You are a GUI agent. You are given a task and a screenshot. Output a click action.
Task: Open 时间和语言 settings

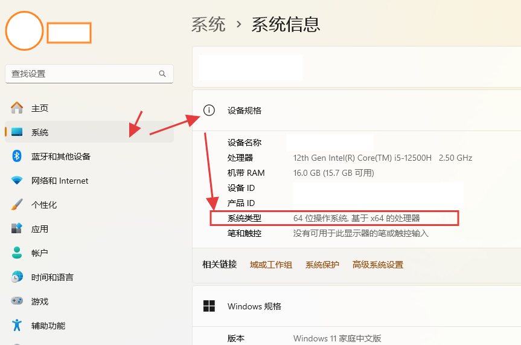[x=89, y=277]
